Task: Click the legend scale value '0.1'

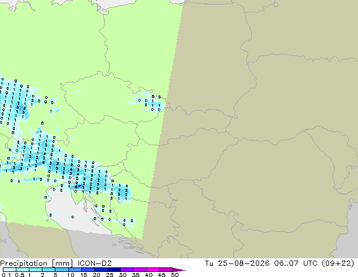Action: 6,275
